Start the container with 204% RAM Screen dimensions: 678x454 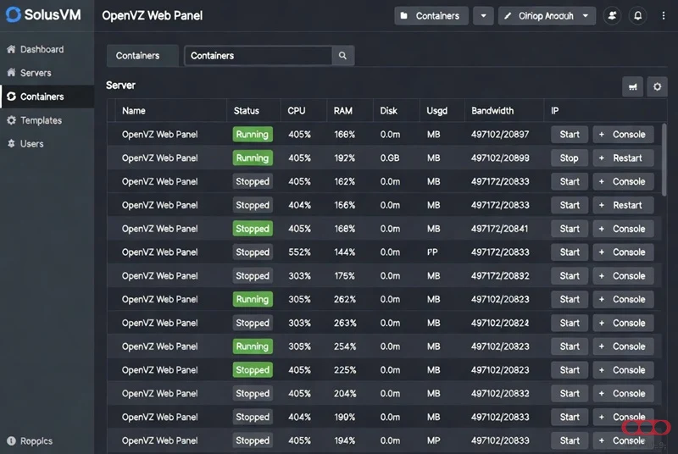pos(570,394)
